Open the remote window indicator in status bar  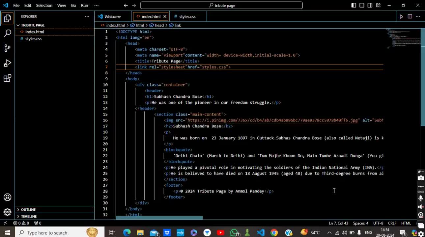tap(5, 223)
